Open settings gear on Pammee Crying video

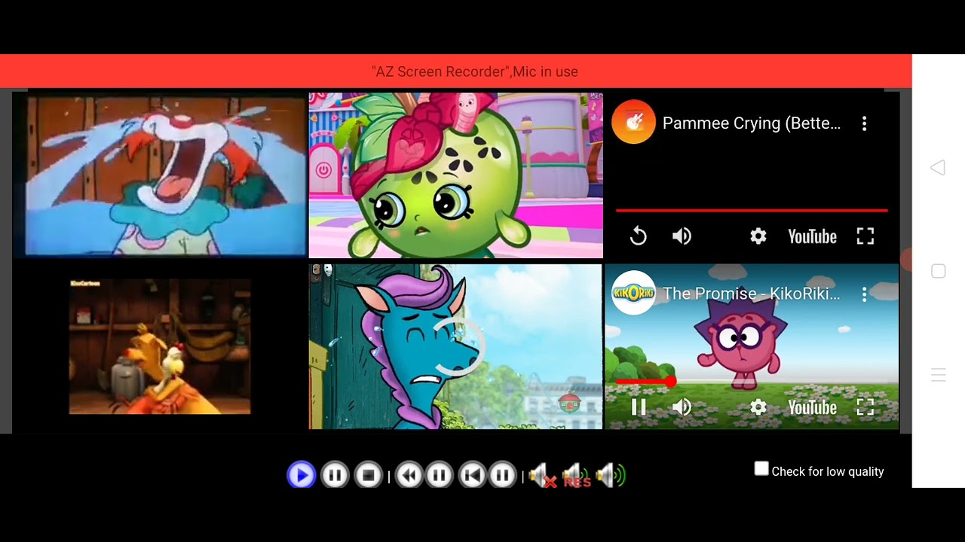[x=758, y=236]
